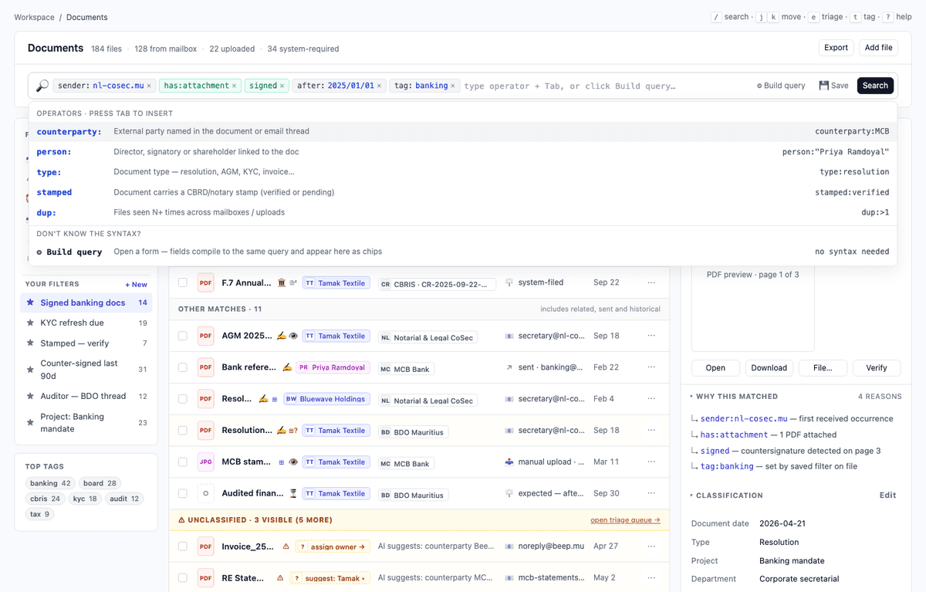Click sent arrow icon on Bank reference row

pos(509,367)
